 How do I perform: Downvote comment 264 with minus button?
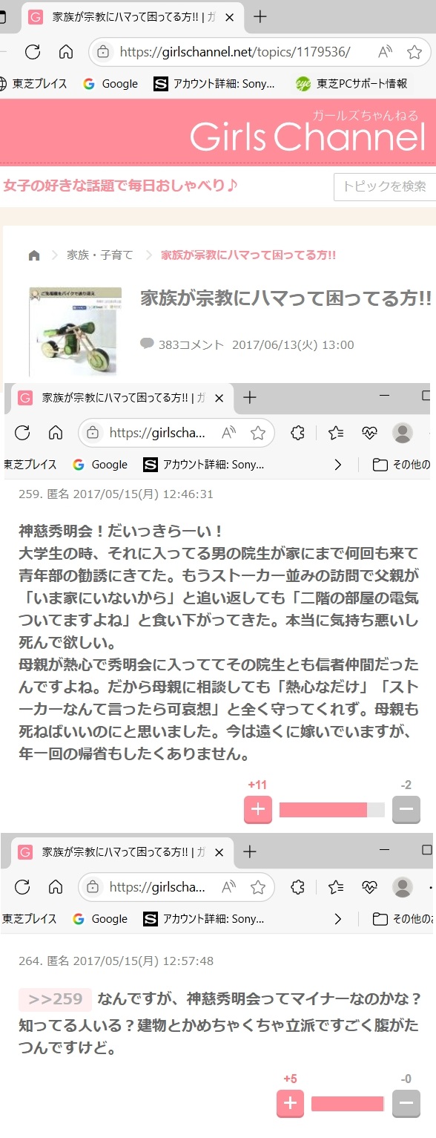tap(406, 1103)
